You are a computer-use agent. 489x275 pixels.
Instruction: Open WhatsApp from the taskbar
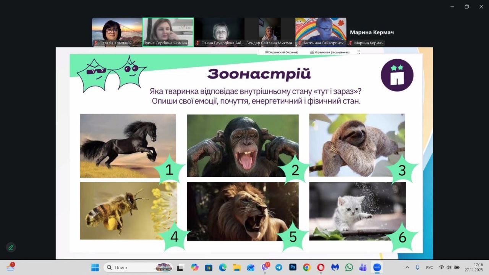tap(349, 267)
